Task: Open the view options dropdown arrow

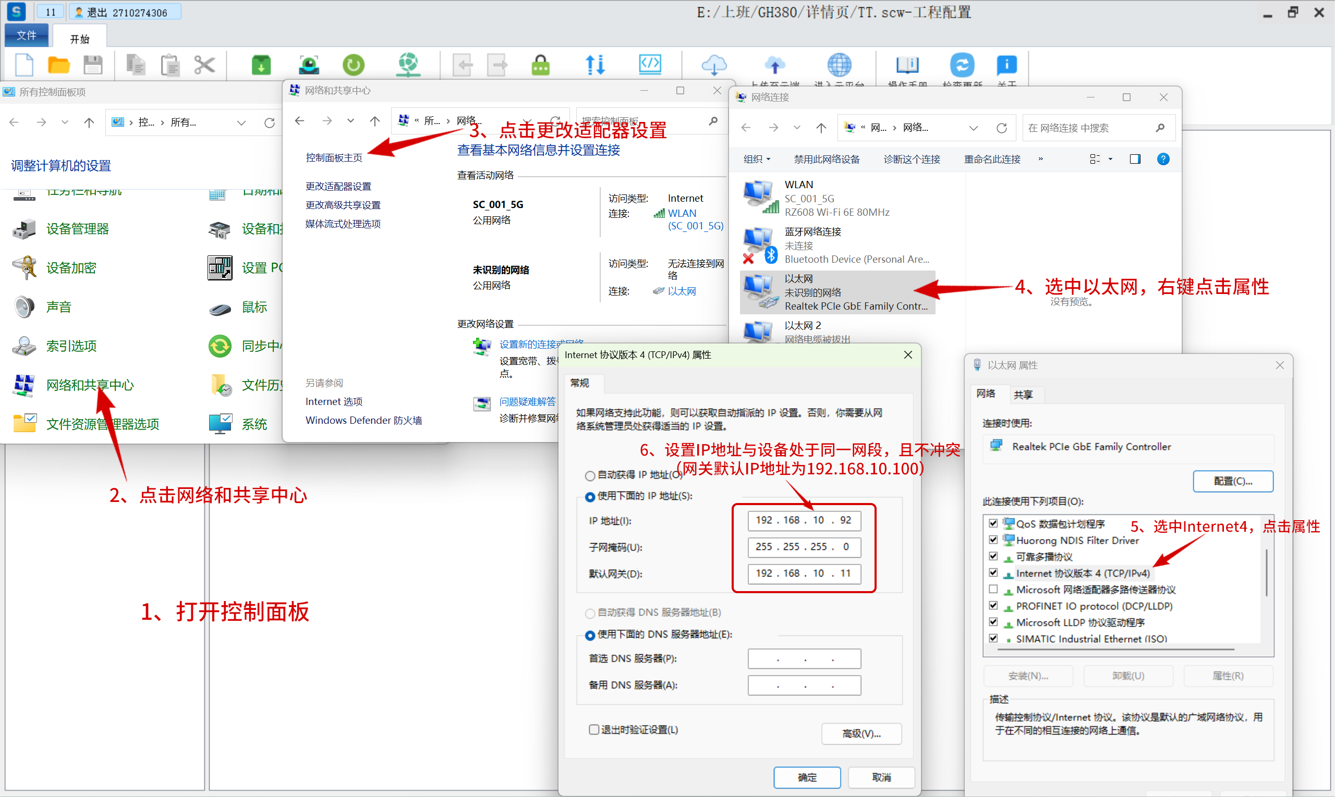Action: pos(1110,159)
